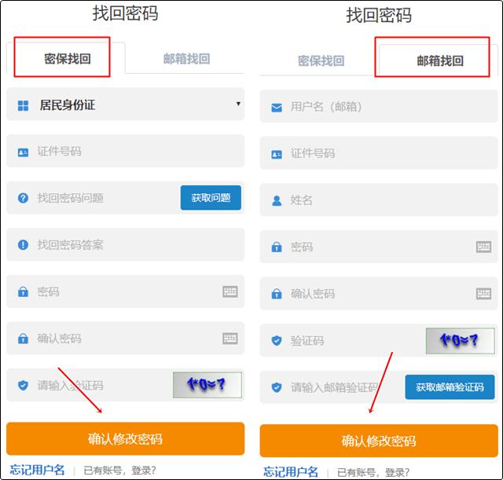This screenshot has height=480, width=503.
Task: Switch to 邮箱找回 tab in left panel
Action: (x=186, y=59)
